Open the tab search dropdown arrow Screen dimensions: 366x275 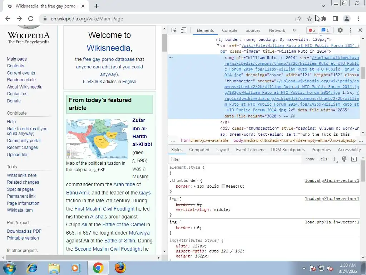tap(323, 6)
